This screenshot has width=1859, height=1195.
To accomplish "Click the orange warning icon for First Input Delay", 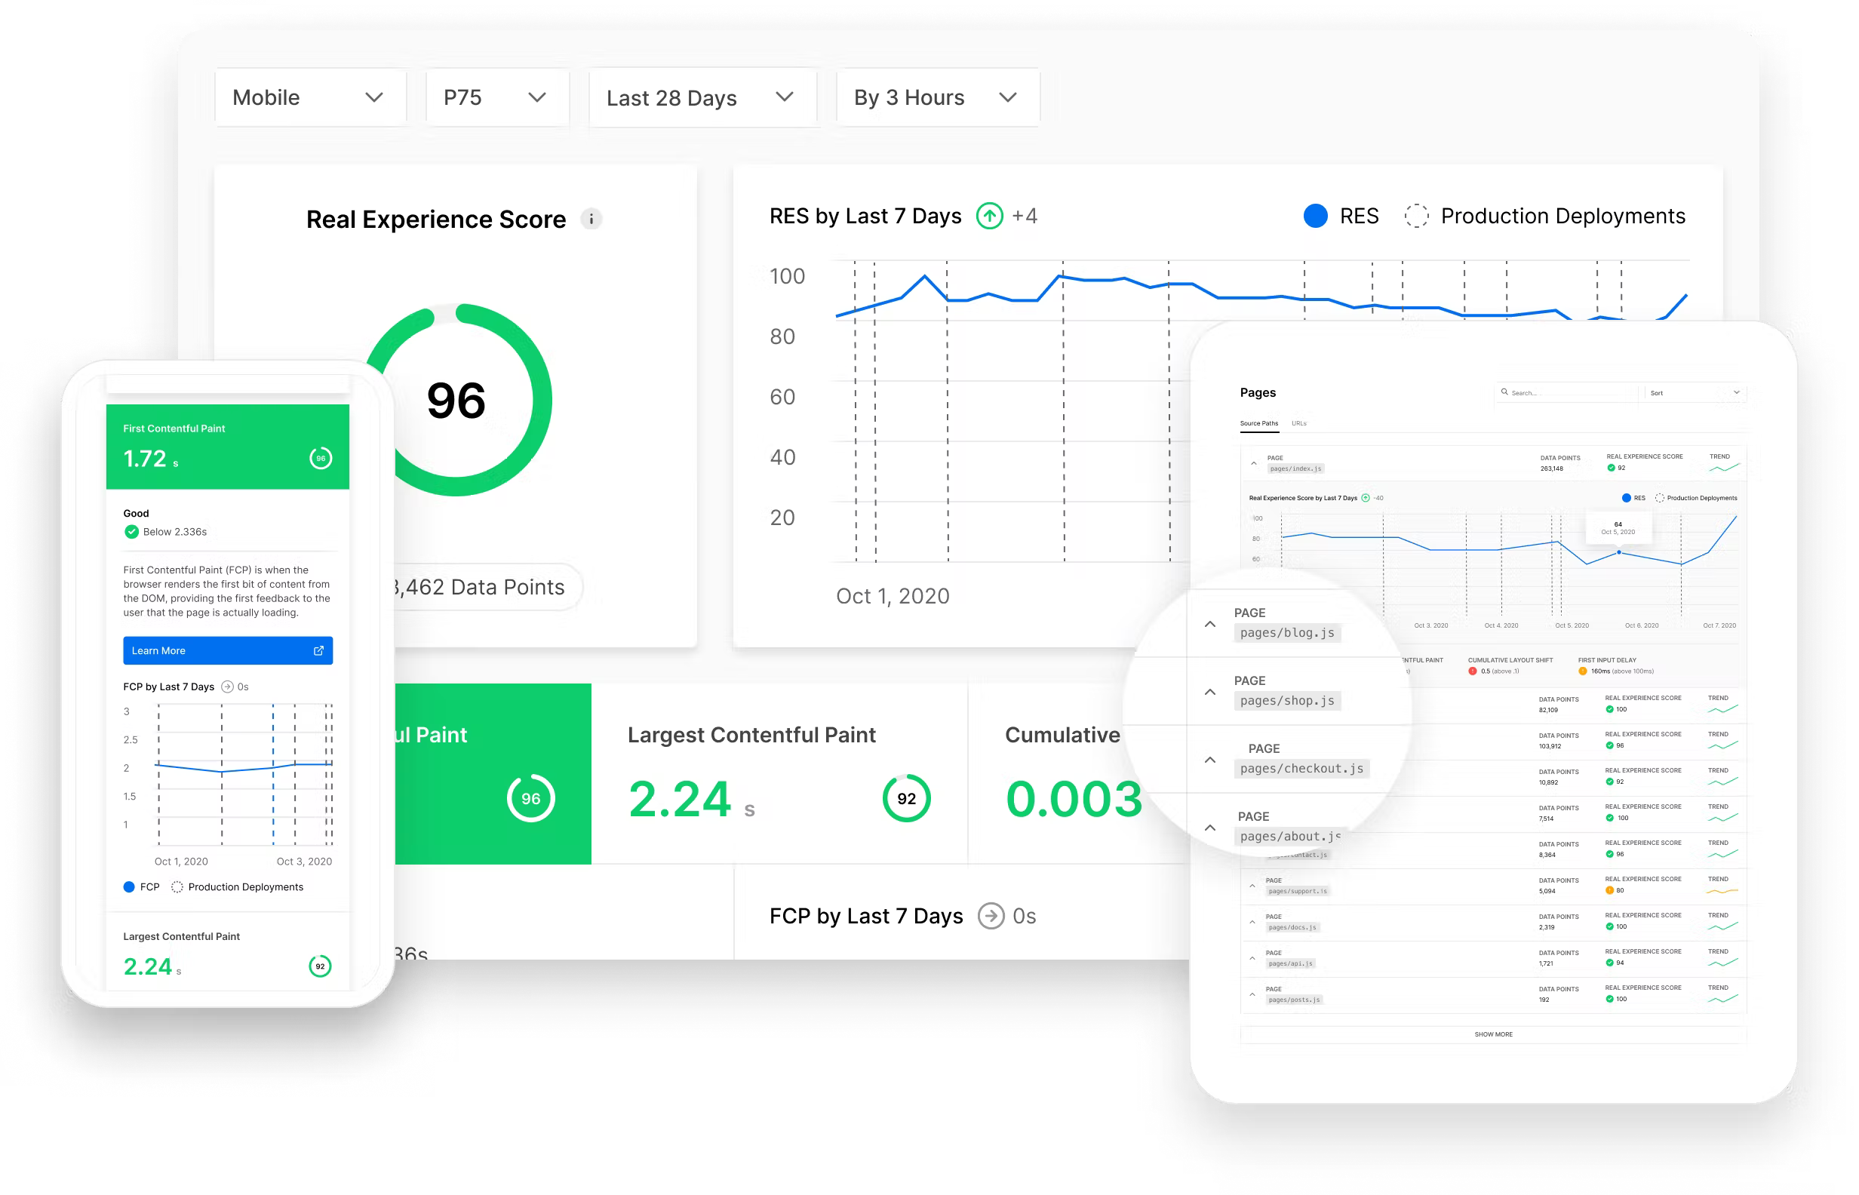I will [1583, 671].
